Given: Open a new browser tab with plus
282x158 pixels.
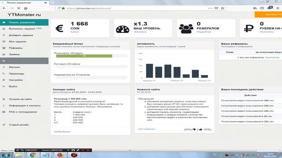Looking at the screenshot, I should tap(53, 3).
